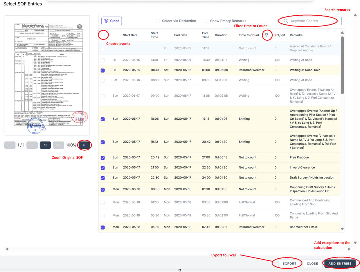Open the SOF document thumbnail preview

47,75
